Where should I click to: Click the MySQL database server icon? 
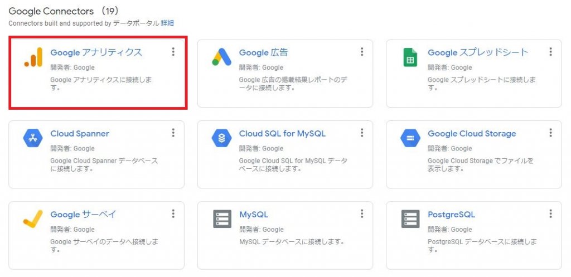tap(222, 219)
